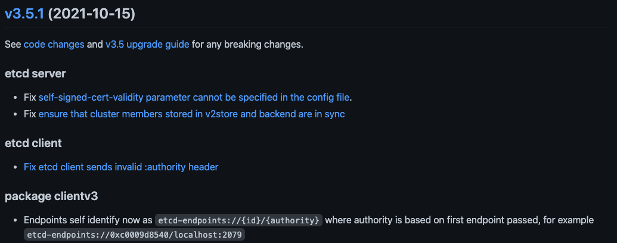Click the word 'See' starting the intro sentence
617x243 pixels.
point(13,44)
